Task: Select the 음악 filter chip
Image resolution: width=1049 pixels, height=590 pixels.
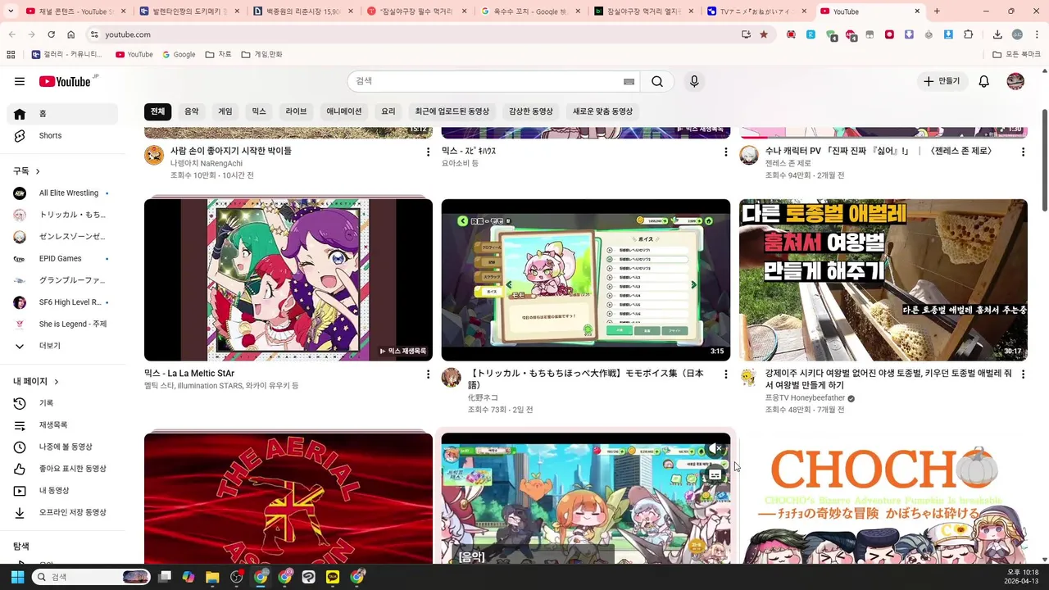Action: tap(191, 111)
